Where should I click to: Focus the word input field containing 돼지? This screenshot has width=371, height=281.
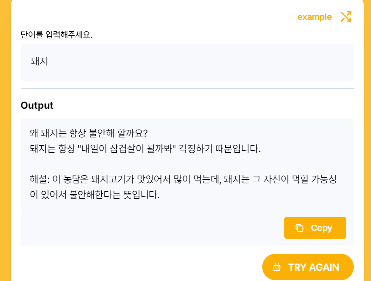click(x=187, y=62)
